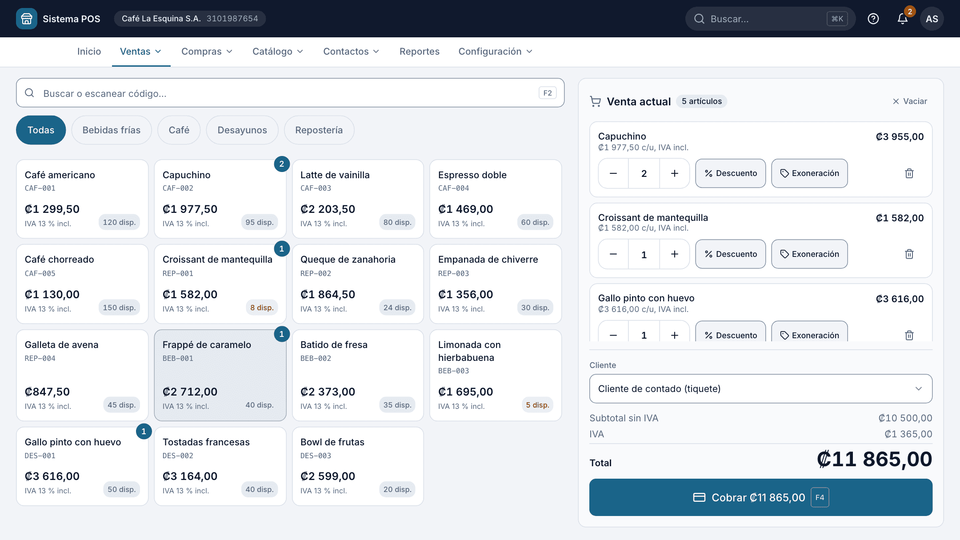Screen dimensions: 960x540
Task: Delete Capuchino from the current sale
Action: [x=909, y=173]
